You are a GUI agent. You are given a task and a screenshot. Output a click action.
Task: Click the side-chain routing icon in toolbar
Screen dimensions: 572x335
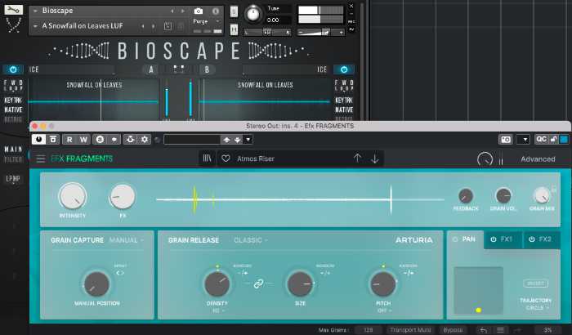[130, 140]
